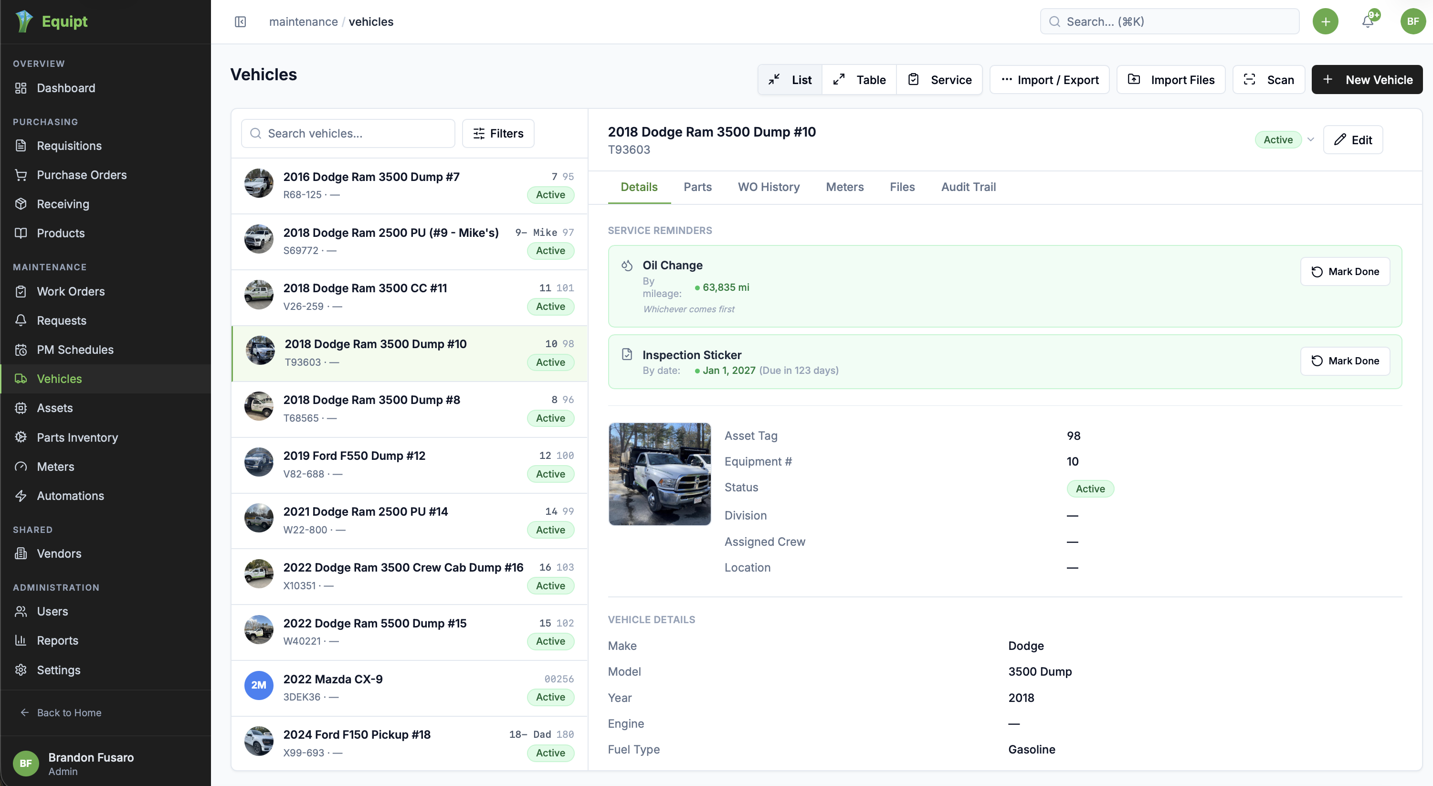The width and height of the screenshot is (1433, 786).
Task: Select the 2022 Mazda CX-9 row
Action: pyautogui.click(x=410, y=688)
